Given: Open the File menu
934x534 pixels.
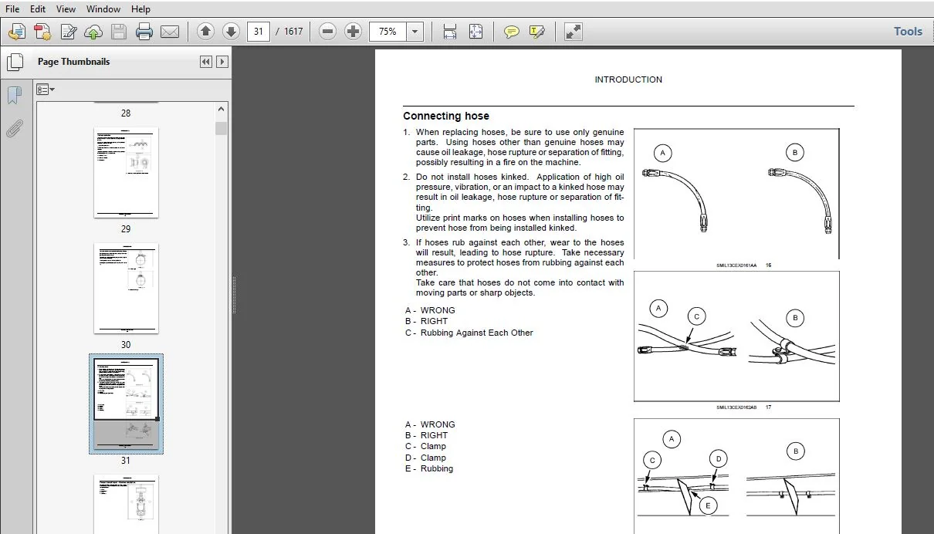Looking at the screenshot, I should (12, 9).
